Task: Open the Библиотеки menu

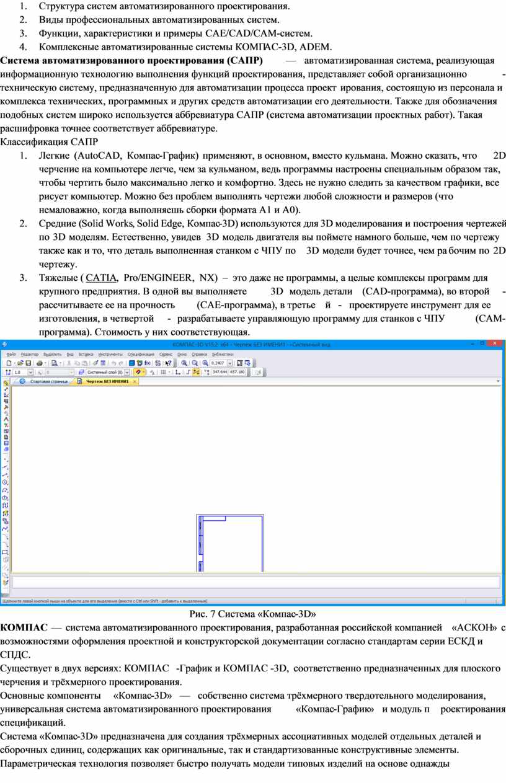Action: [x=223, y=353]
